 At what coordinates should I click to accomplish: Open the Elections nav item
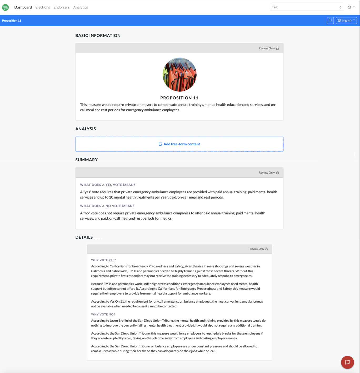[43, 7]
